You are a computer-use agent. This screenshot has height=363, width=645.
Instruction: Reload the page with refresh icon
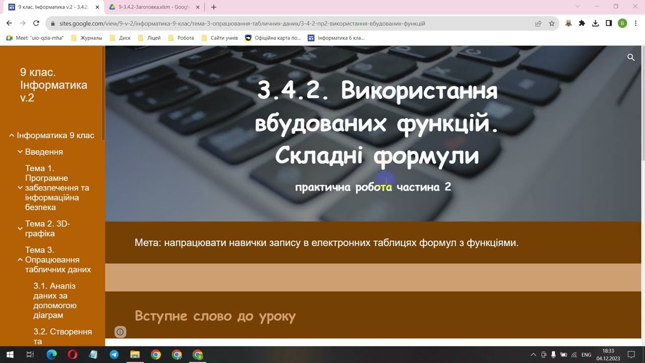pyautogui.click(x=36, y=23)
